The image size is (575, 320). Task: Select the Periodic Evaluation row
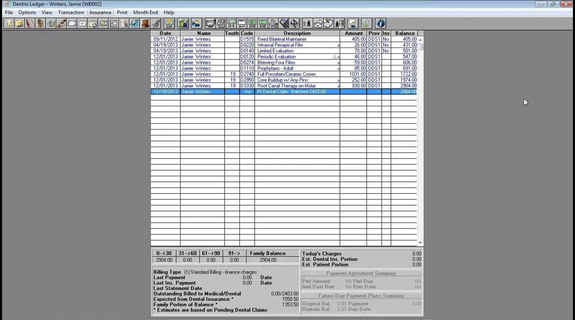coord(284,56)
